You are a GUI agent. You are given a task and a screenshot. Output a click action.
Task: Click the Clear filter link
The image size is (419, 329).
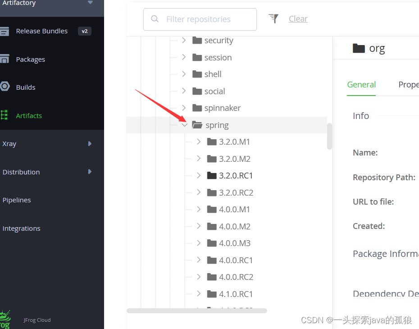point(298,19)
